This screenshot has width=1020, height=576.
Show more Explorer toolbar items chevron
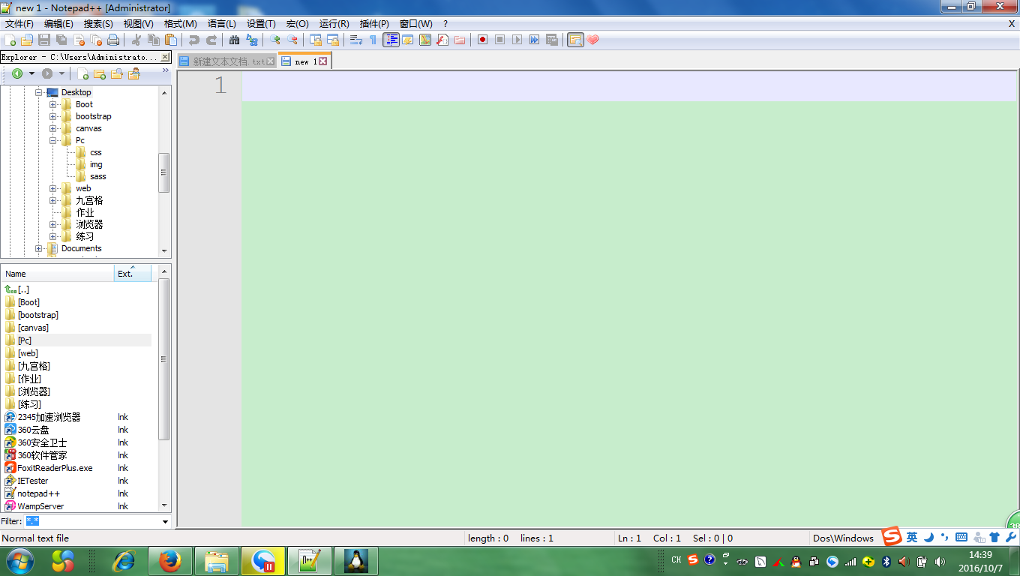tap(165, 70)
